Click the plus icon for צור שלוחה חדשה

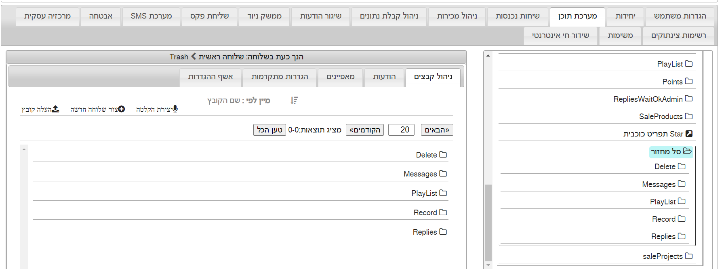[x=122, y=109]
